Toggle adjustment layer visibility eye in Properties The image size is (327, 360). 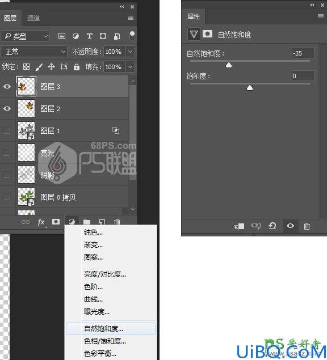(x=290, y=226)
